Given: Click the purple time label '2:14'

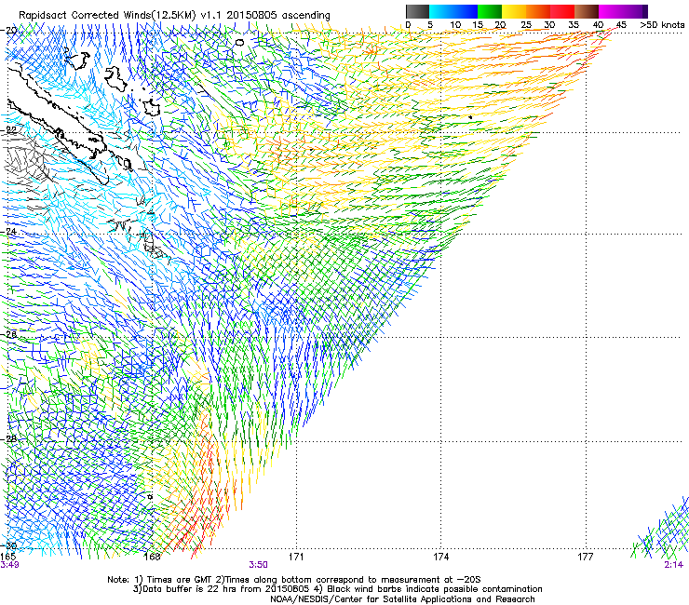Looking at the screenshot, I should click(x=673, y=565).
